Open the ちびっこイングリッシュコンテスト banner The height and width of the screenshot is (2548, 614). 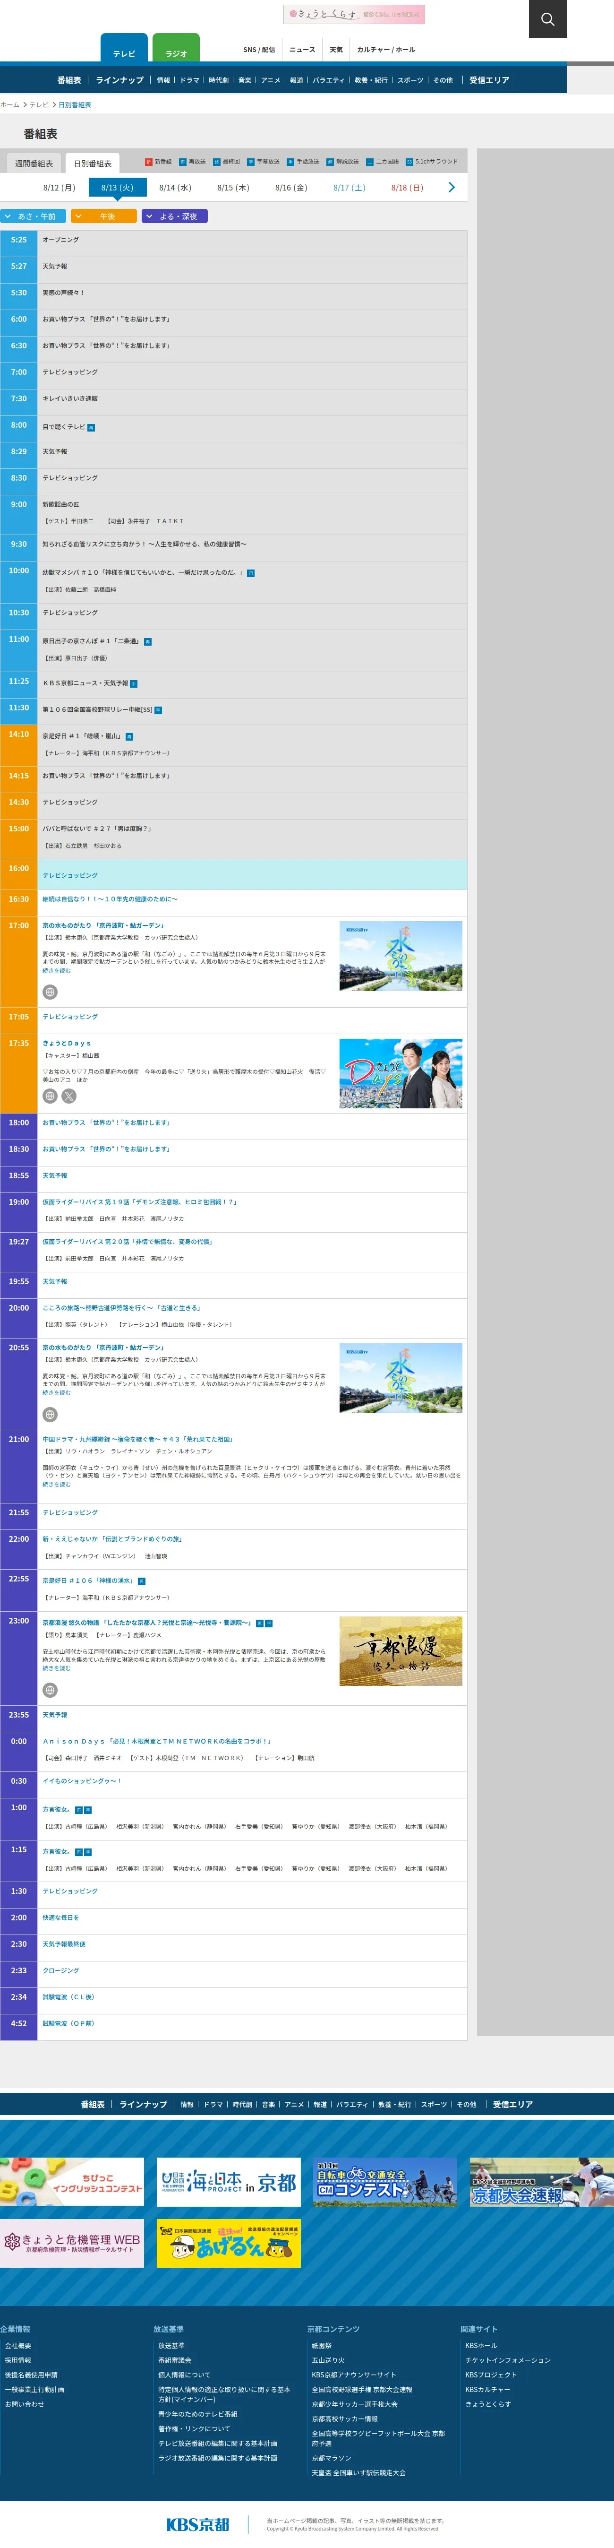(72, 2181)
